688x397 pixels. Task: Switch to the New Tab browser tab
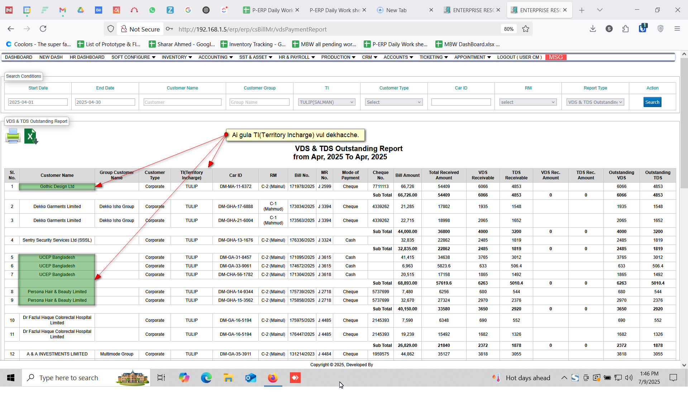[x=396, y=10]
